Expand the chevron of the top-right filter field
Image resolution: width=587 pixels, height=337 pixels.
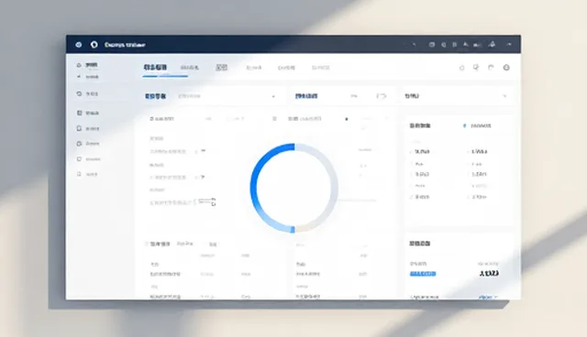(504, 96)
